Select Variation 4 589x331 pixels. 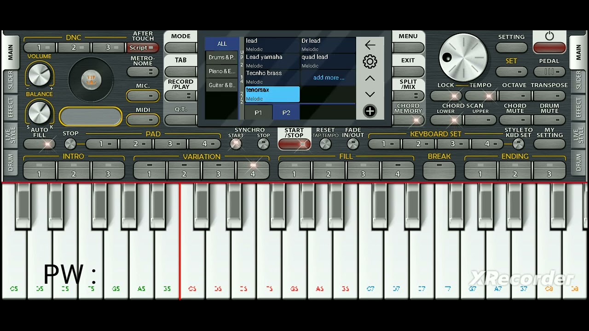click(253, 170)
